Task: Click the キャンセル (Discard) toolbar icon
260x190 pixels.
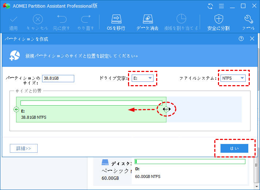Action: point(37,23)
